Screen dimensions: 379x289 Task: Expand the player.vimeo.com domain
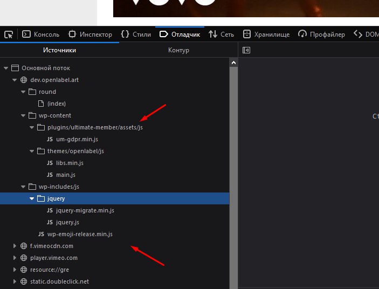(15, 258)
